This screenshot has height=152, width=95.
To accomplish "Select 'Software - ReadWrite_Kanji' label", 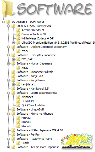I will coord(34,139).
